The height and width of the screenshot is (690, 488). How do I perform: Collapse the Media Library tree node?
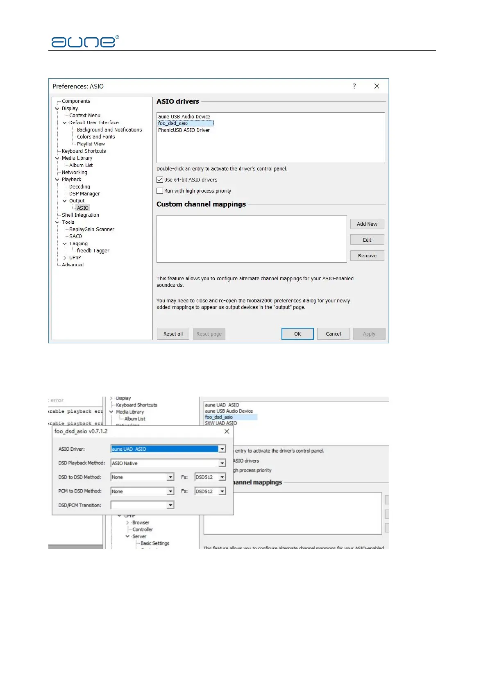click(57, 158)
